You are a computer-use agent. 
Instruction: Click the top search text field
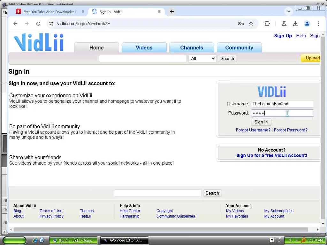coord(143,58)
